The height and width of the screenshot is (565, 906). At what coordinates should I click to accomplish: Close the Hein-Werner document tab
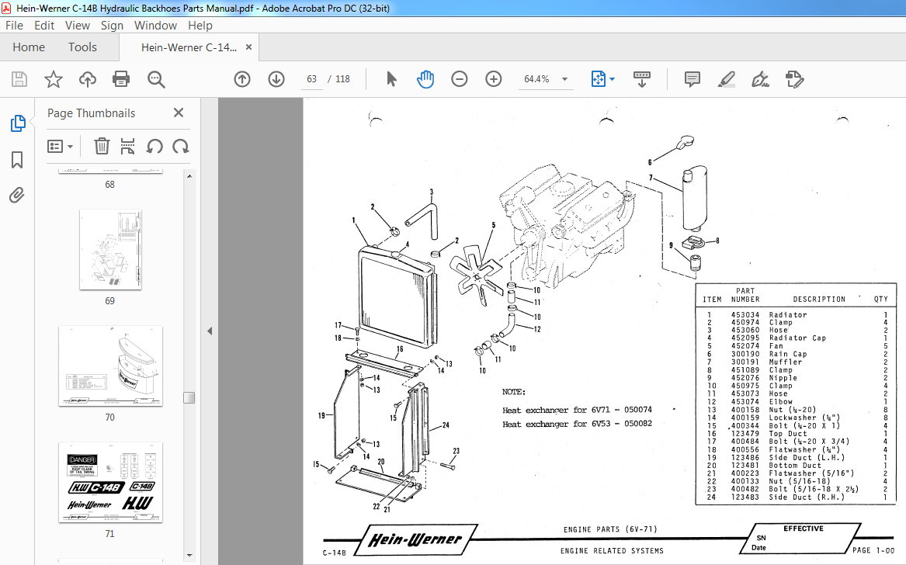249,47
